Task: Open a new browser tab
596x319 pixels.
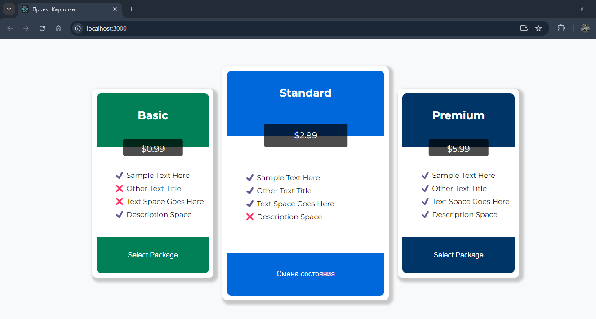Action: pos(131,9)
